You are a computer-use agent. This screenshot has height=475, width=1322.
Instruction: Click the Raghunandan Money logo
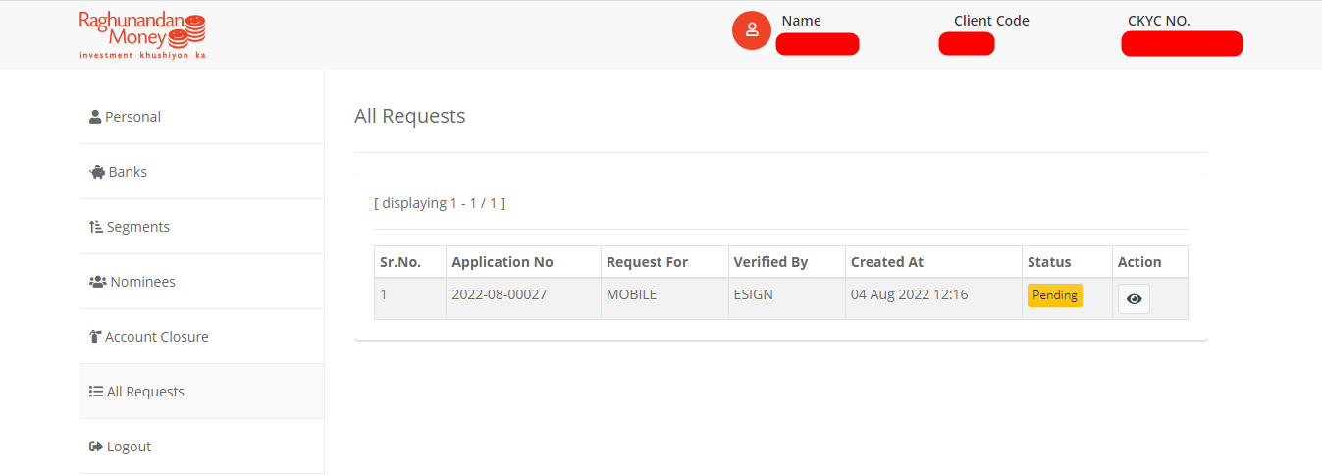[x=142, y=34]
